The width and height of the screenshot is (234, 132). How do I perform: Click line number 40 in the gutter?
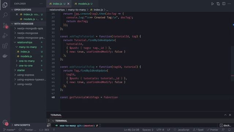[53, 67]
